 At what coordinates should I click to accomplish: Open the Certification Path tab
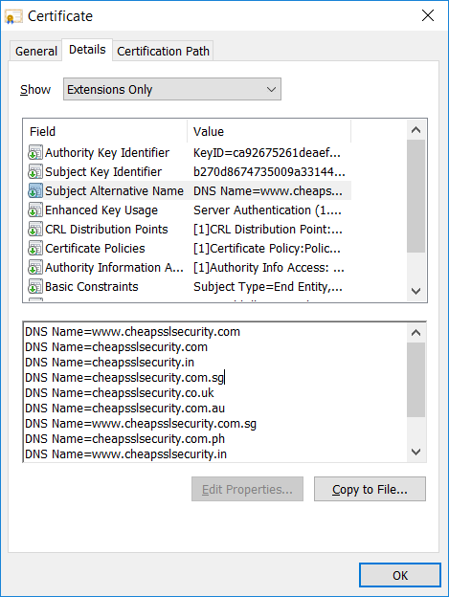tap(163, 51)
